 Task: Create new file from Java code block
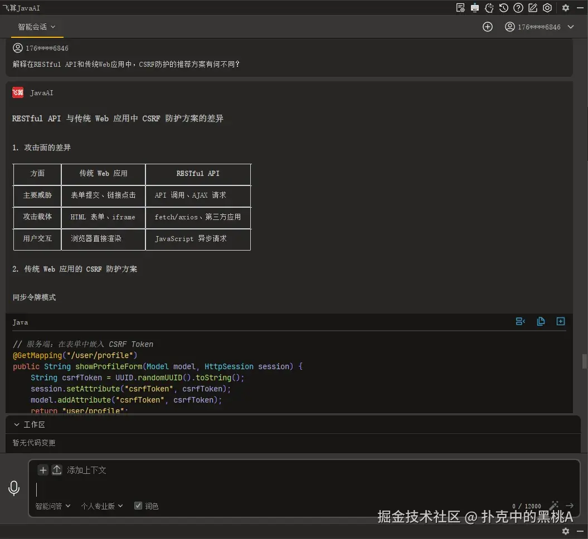[561, 321]
